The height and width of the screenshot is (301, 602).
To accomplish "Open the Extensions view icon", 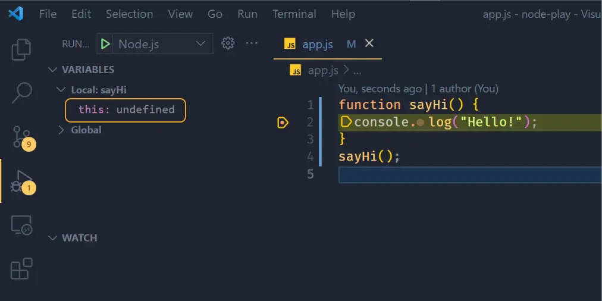I will (x=21, y=268).
